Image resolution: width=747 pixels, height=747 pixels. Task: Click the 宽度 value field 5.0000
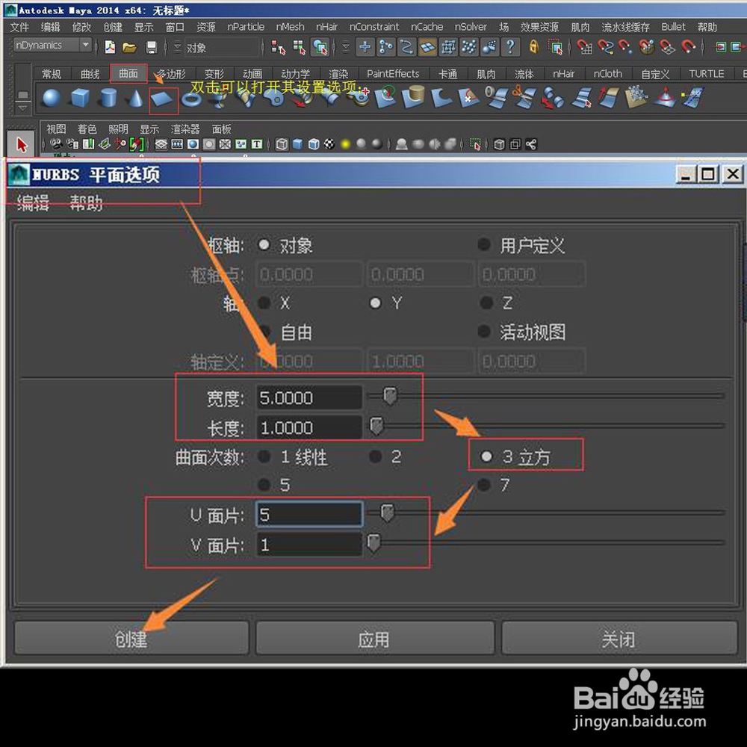point(310,398)
